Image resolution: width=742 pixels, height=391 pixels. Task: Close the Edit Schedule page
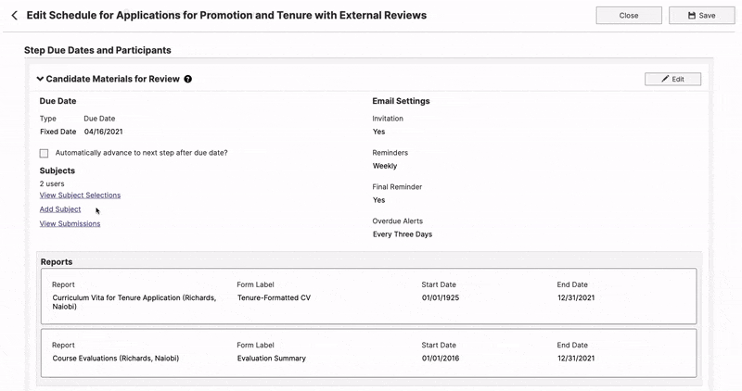[629, 16]
